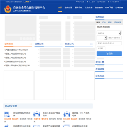Open the new car registration plate icon
The image size is (127, 127).
click(x=7, y=114)
